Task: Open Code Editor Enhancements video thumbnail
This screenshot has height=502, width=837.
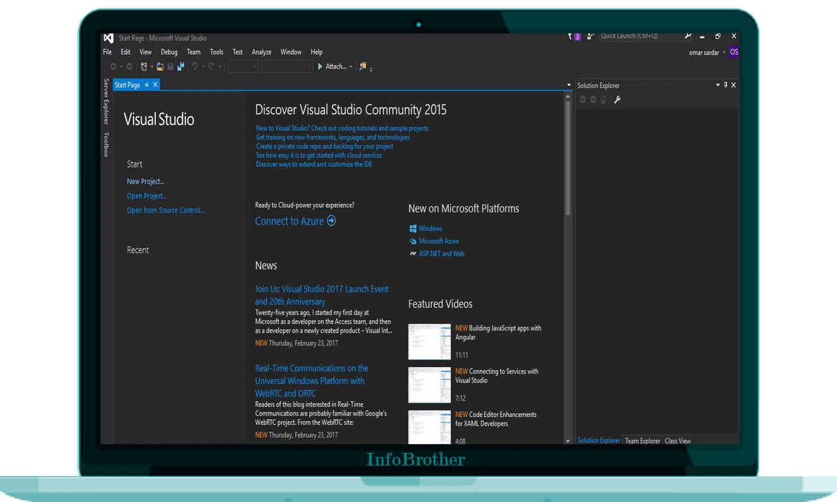Action: click(x=429, y=427)
